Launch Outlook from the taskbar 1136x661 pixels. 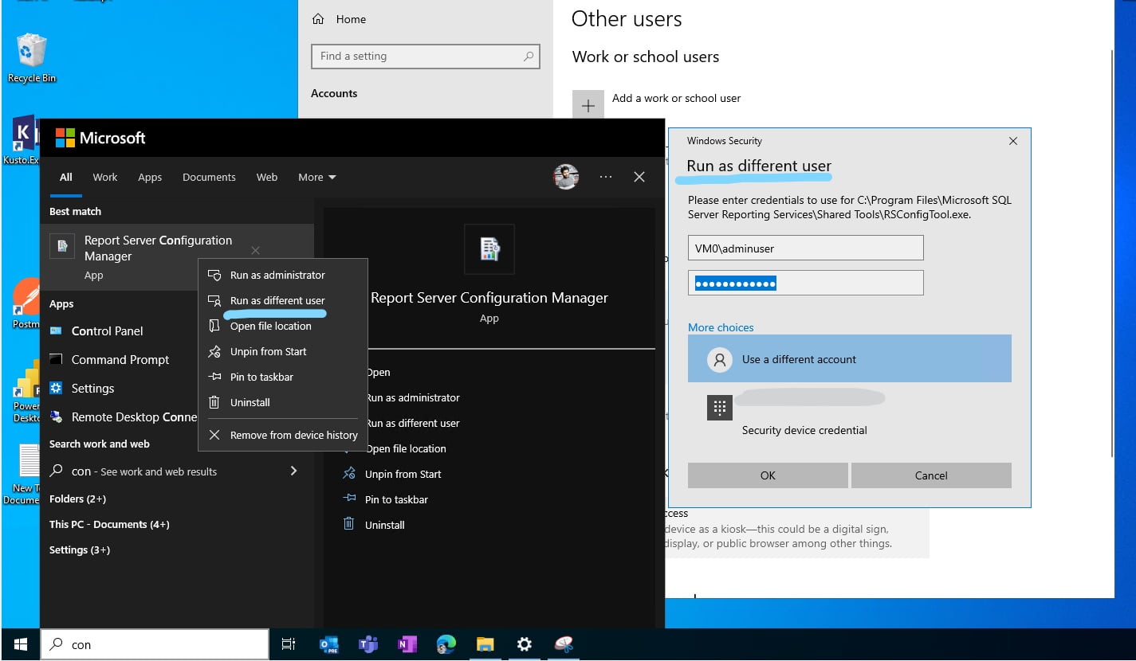[328, 644]
